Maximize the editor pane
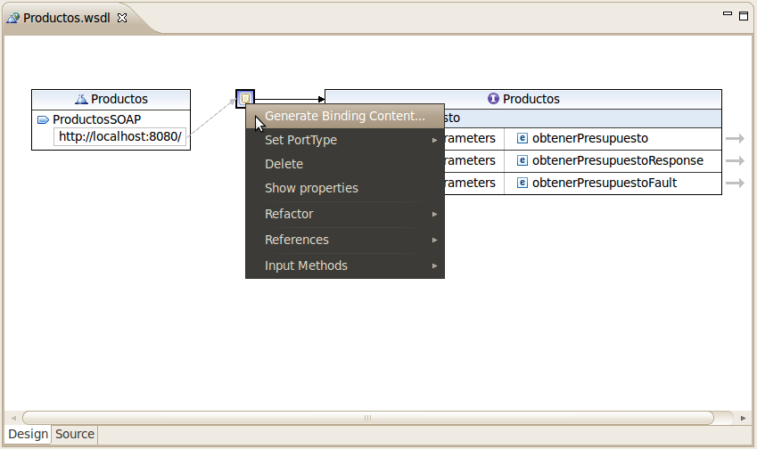 tap(744, 16)
